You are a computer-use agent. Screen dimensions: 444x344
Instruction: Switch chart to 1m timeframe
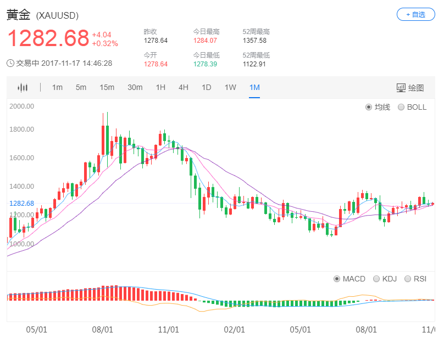pyautogui.click(x=57, y=87)
